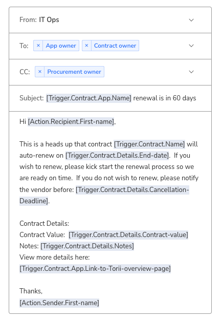
Task: Click the Action.Sender.First-name token
Action: click(59, 303)
